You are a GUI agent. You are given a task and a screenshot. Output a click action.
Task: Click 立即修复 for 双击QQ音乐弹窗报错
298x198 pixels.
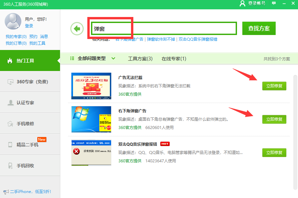point(274,153)
